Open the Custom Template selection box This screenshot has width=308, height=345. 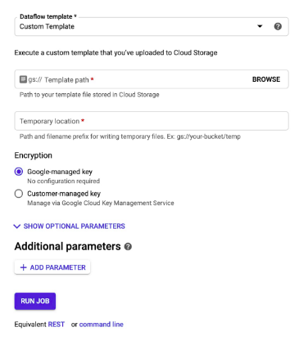[x=152, y=26]
